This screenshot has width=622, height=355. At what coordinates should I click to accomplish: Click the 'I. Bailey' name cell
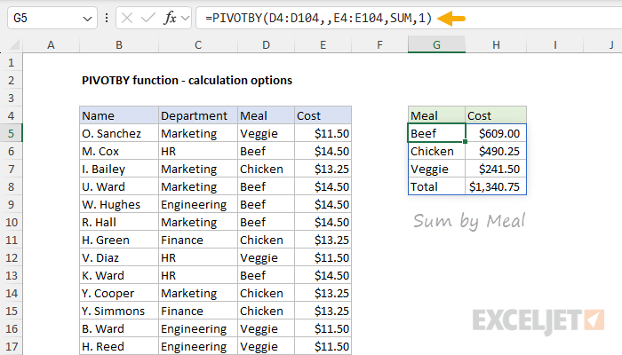[119, 170]
